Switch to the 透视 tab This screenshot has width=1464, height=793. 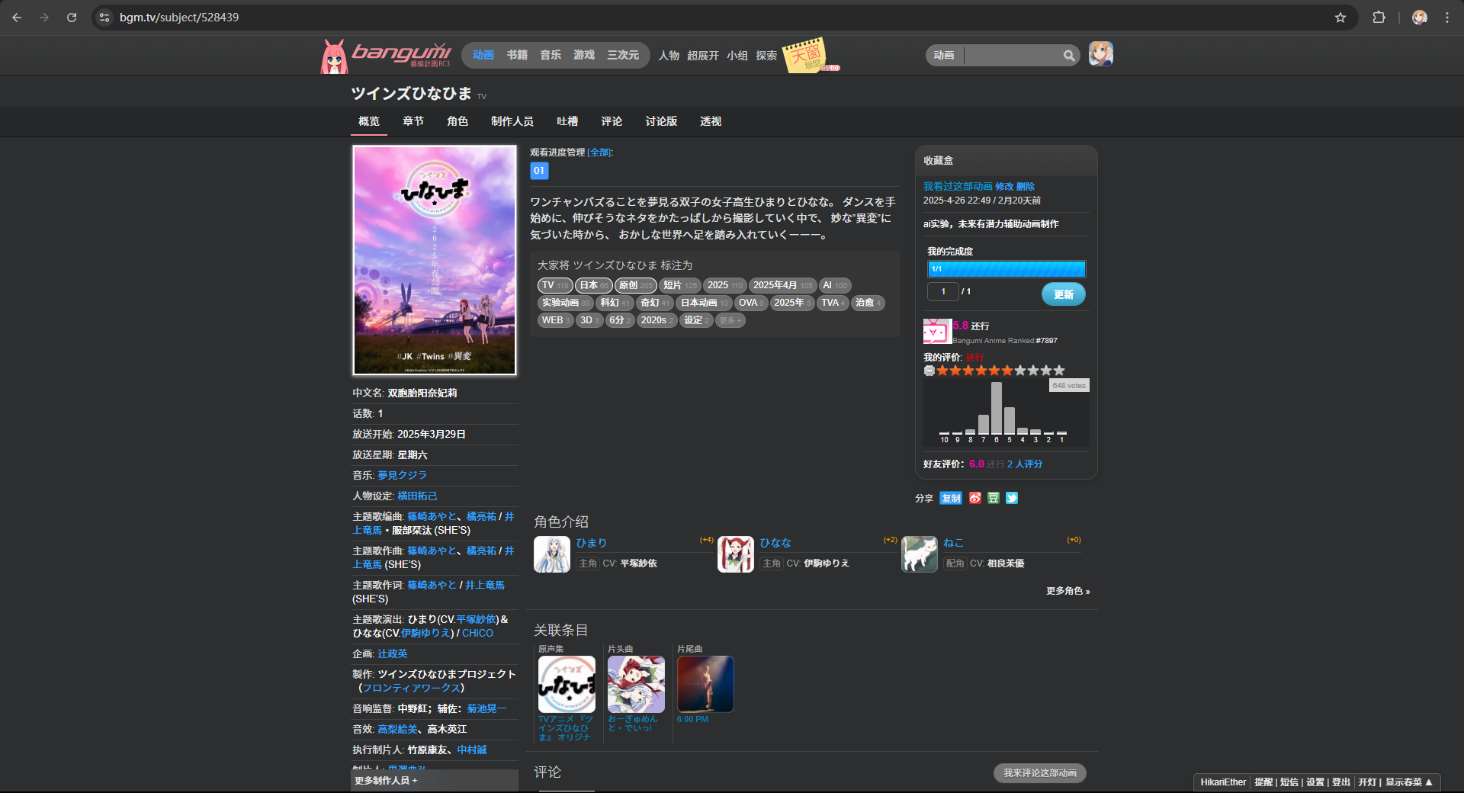711,121
